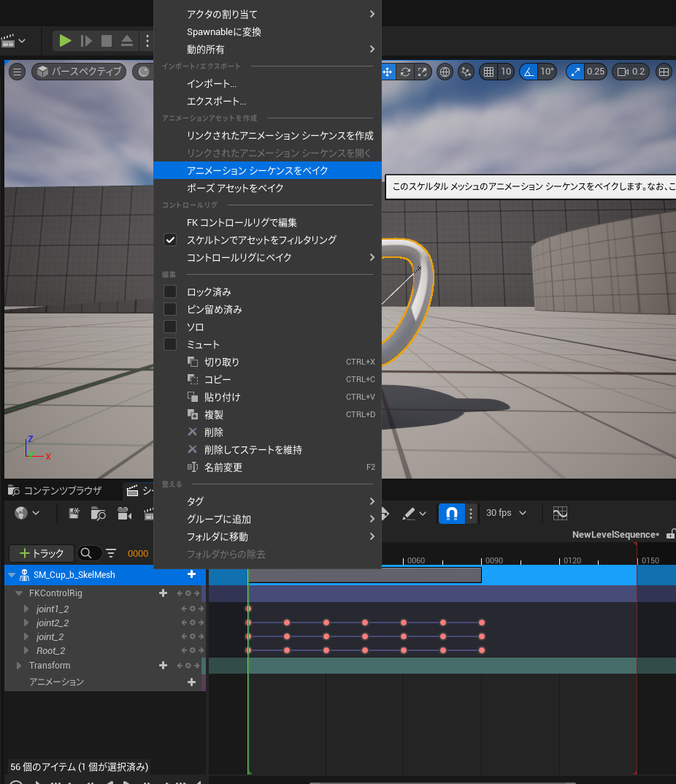Select the translate/move tool in the viewport toolbar
Image resolution: width=676 pixels, height=784 pixels.
388,71
